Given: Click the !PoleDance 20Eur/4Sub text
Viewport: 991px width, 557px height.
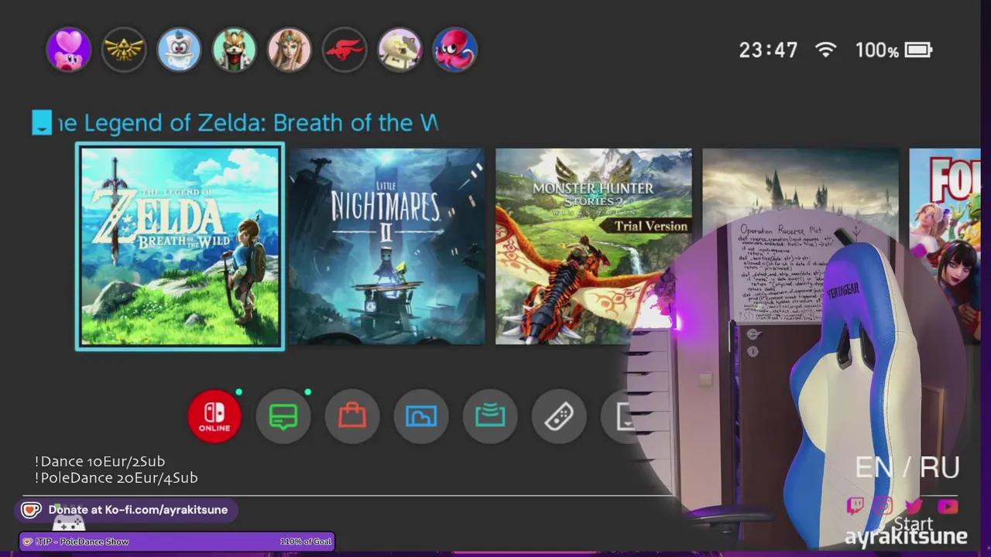Looking at the screenshot, I should 116,478.
